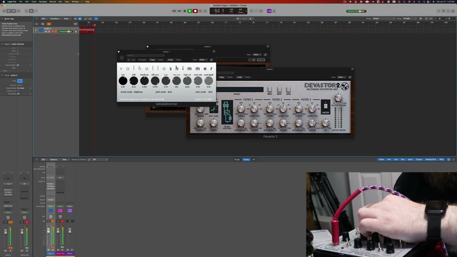
Task: Open the Navigate menu in menu bar
Action: coord(43,2)
